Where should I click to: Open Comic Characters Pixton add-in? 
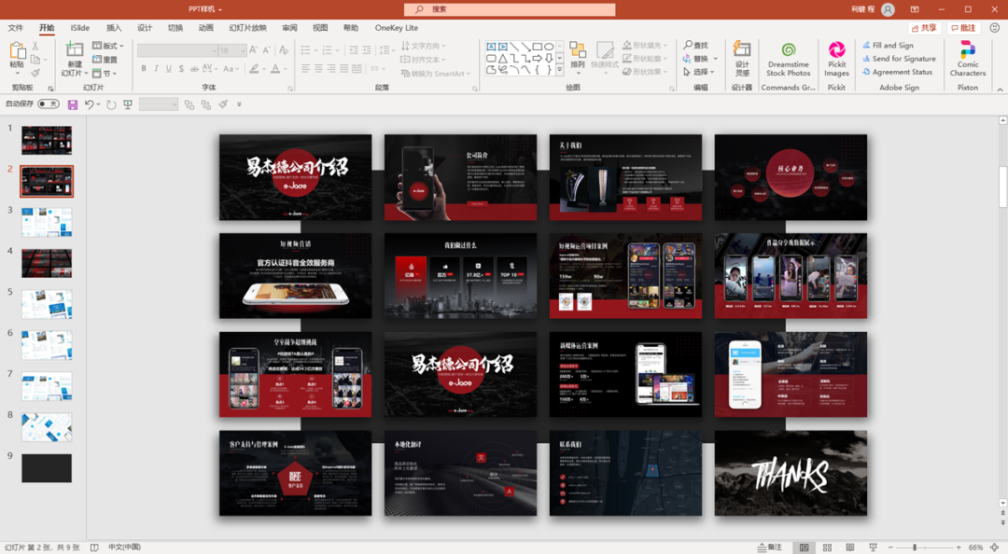click(x=968, y=59)
